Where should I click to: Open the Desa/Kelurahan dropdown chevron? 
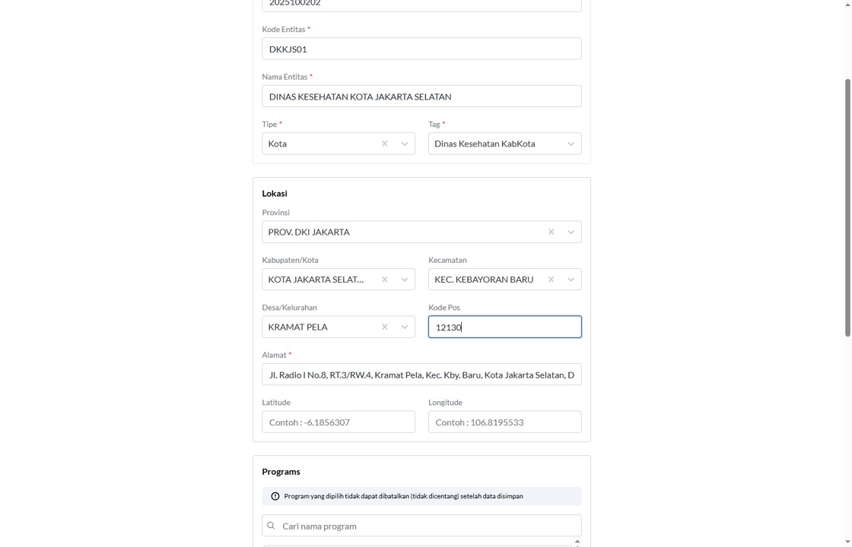(404, 327)
